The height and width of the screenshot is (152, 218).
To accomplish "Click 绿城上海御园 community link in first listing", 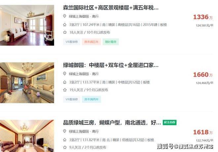I will [x=79, y=16].
